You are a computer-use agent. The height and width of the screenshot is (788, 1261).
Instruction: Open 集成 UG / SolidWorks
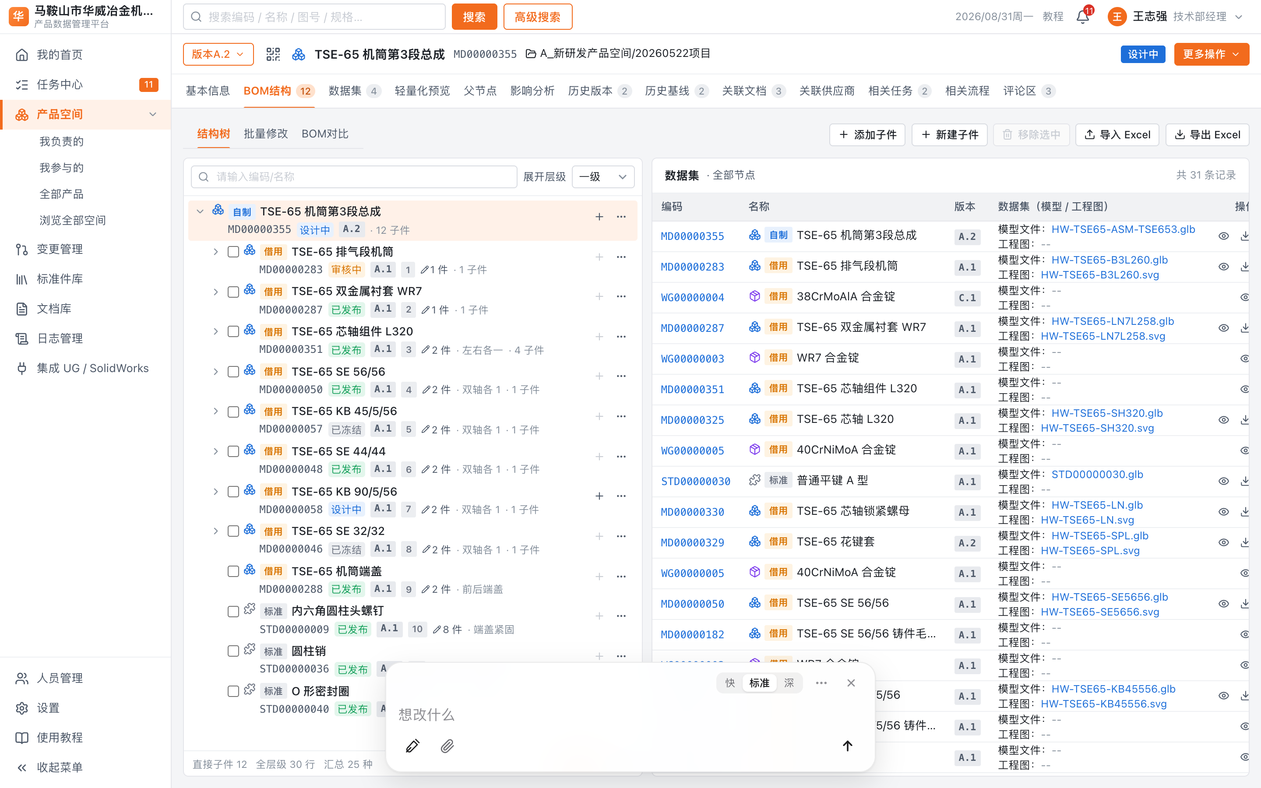[85, 368]
